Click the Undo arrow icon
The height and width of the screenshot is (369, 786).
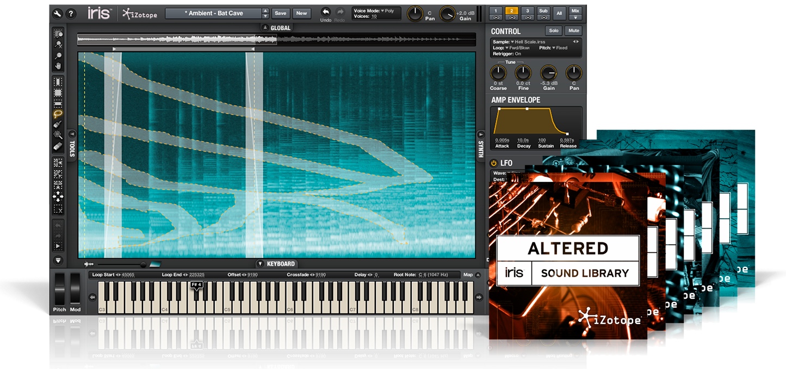coord(325,11)
